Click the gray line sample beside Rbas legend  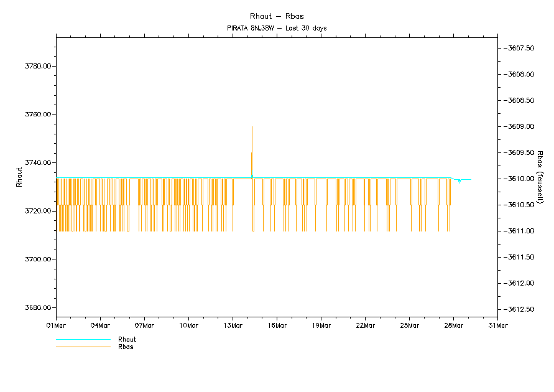click(x=83, y=347)
